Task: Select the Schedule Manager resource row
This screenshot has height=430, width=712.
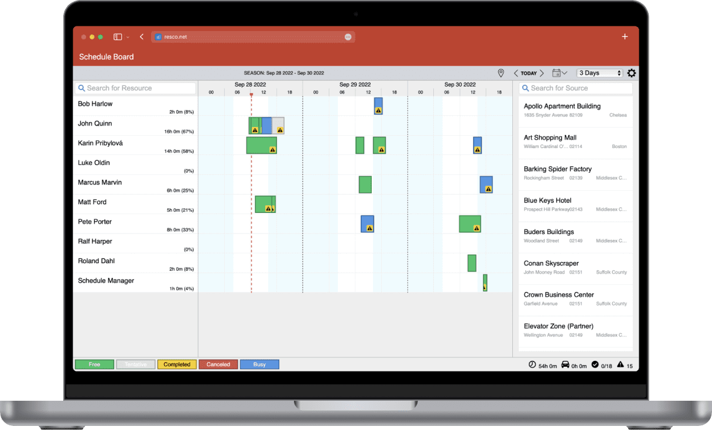Action: click(136, 283)
